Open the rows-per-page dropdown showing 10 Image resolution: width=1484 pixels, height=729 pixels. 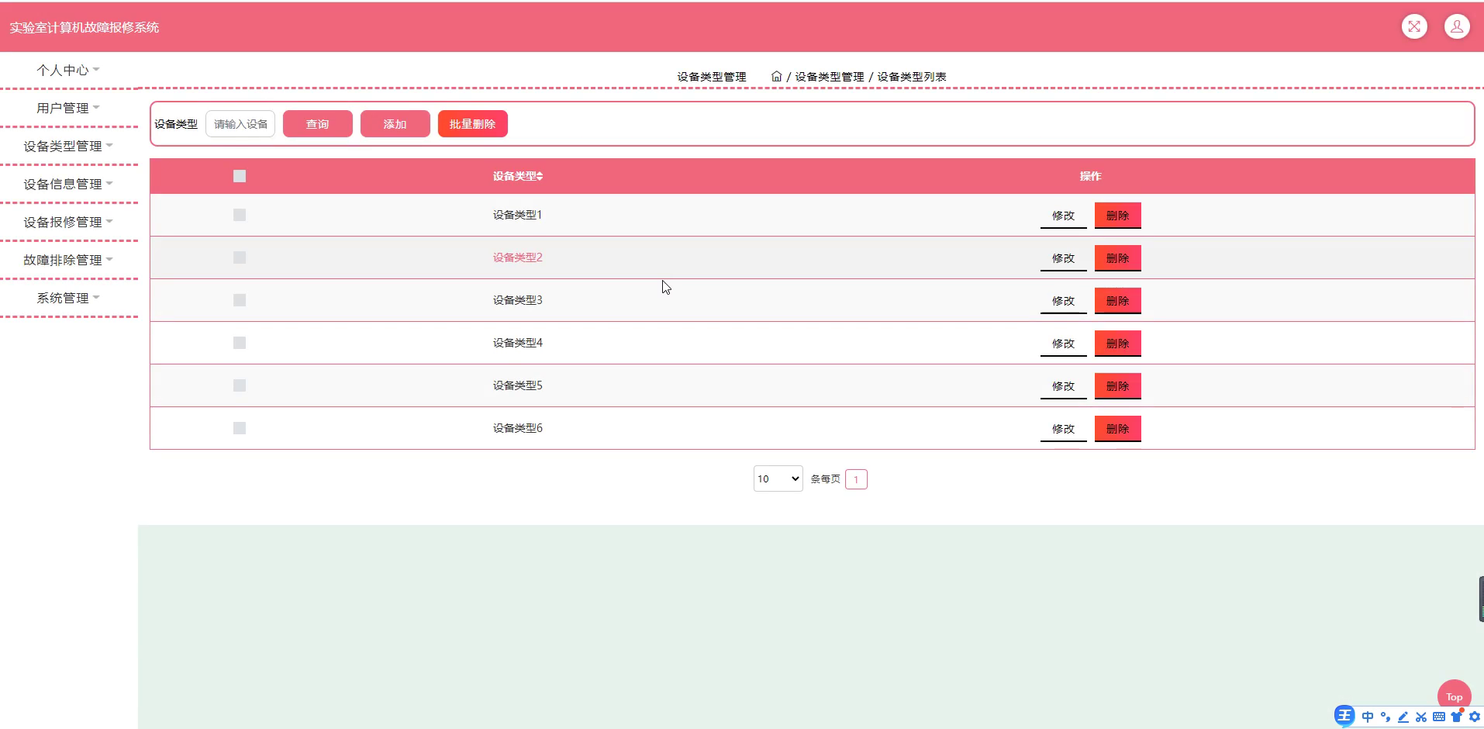[x=778, y=479]
